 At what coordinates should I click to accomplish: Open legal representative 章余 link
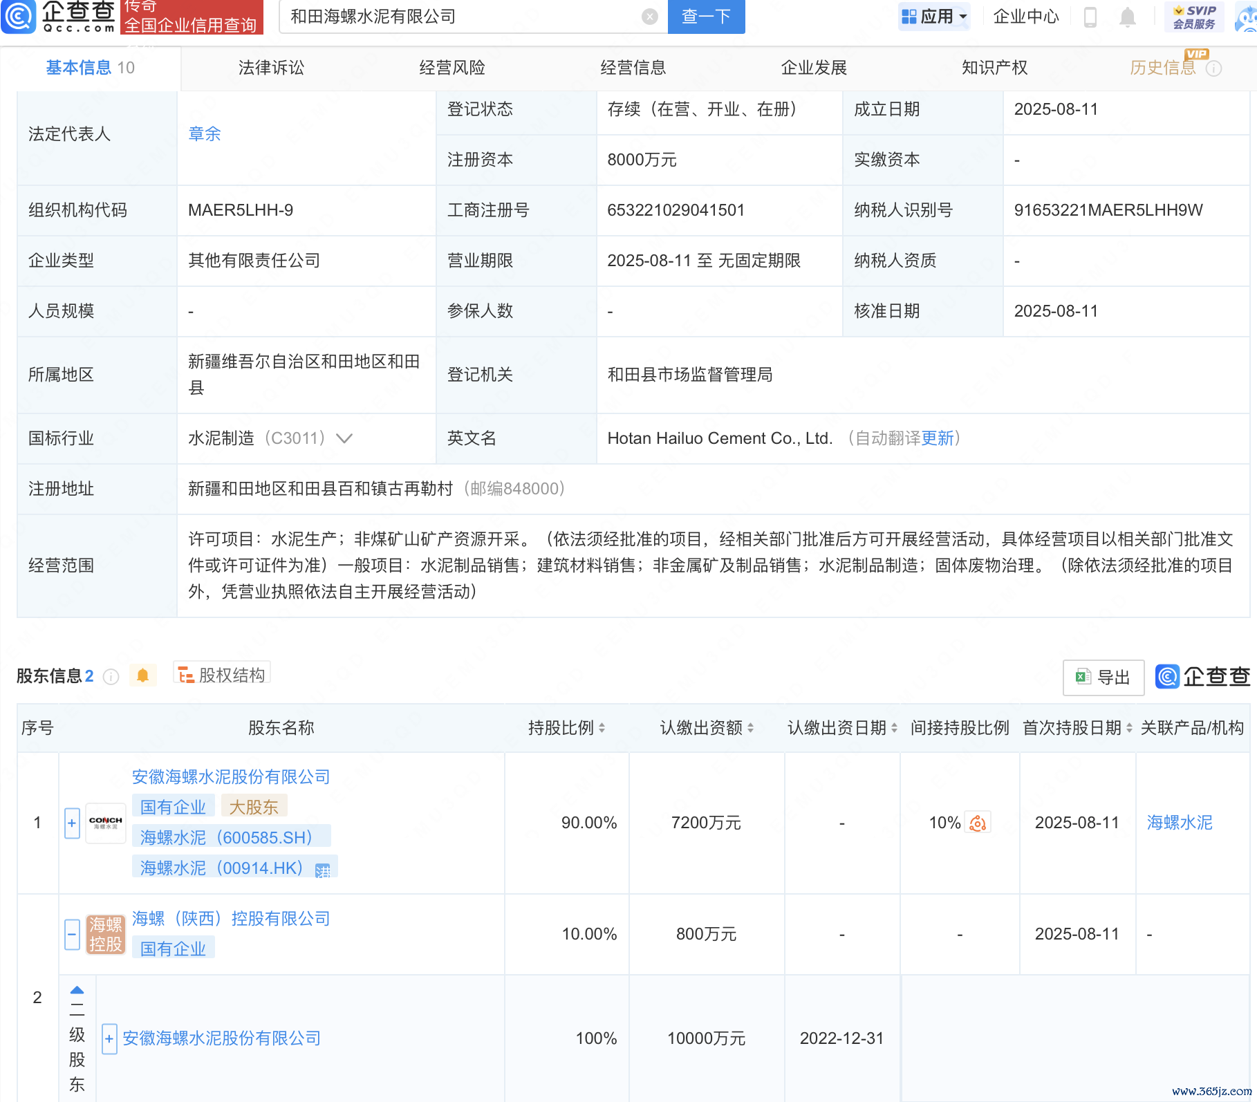(x=205, y=134)
